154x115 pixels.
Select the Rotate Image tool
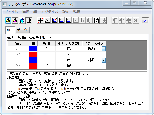(22, 21)
